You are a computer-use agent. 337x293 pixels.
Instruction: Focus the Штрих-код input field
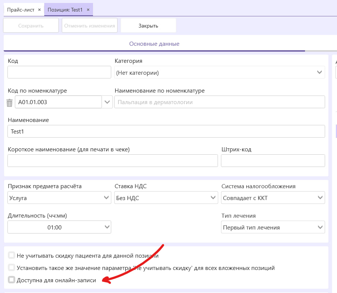pyautogui.click(x=273, y=161)
